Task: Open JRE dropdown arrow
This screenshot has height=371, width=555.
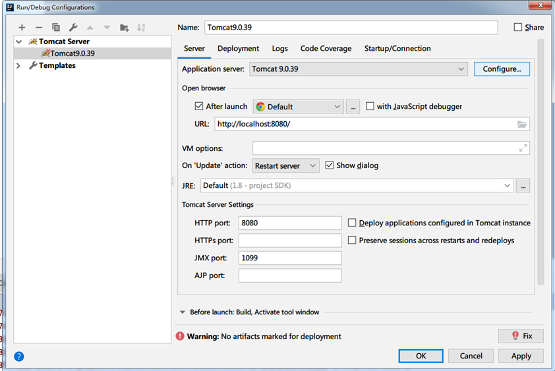Action: coord(508,186)
